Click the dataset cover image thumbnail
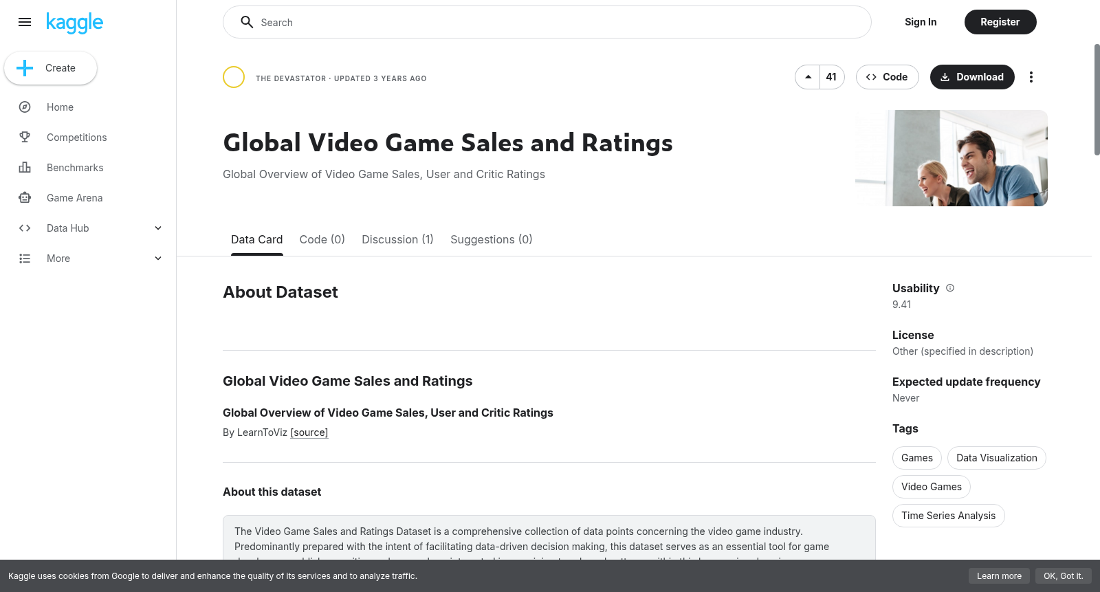Image resolution: width=1100 pixels, height=592 pixels. point(951,158)
